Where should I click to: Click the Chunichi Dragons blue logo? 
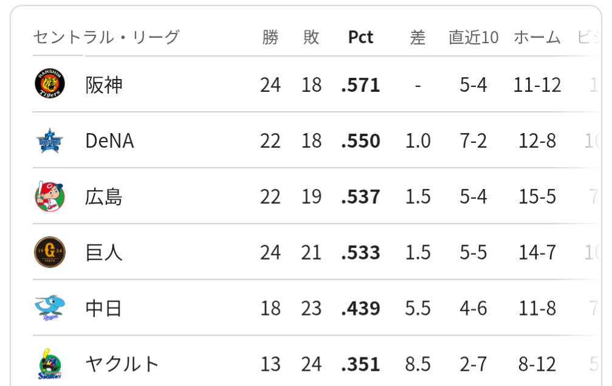[50, 308]
